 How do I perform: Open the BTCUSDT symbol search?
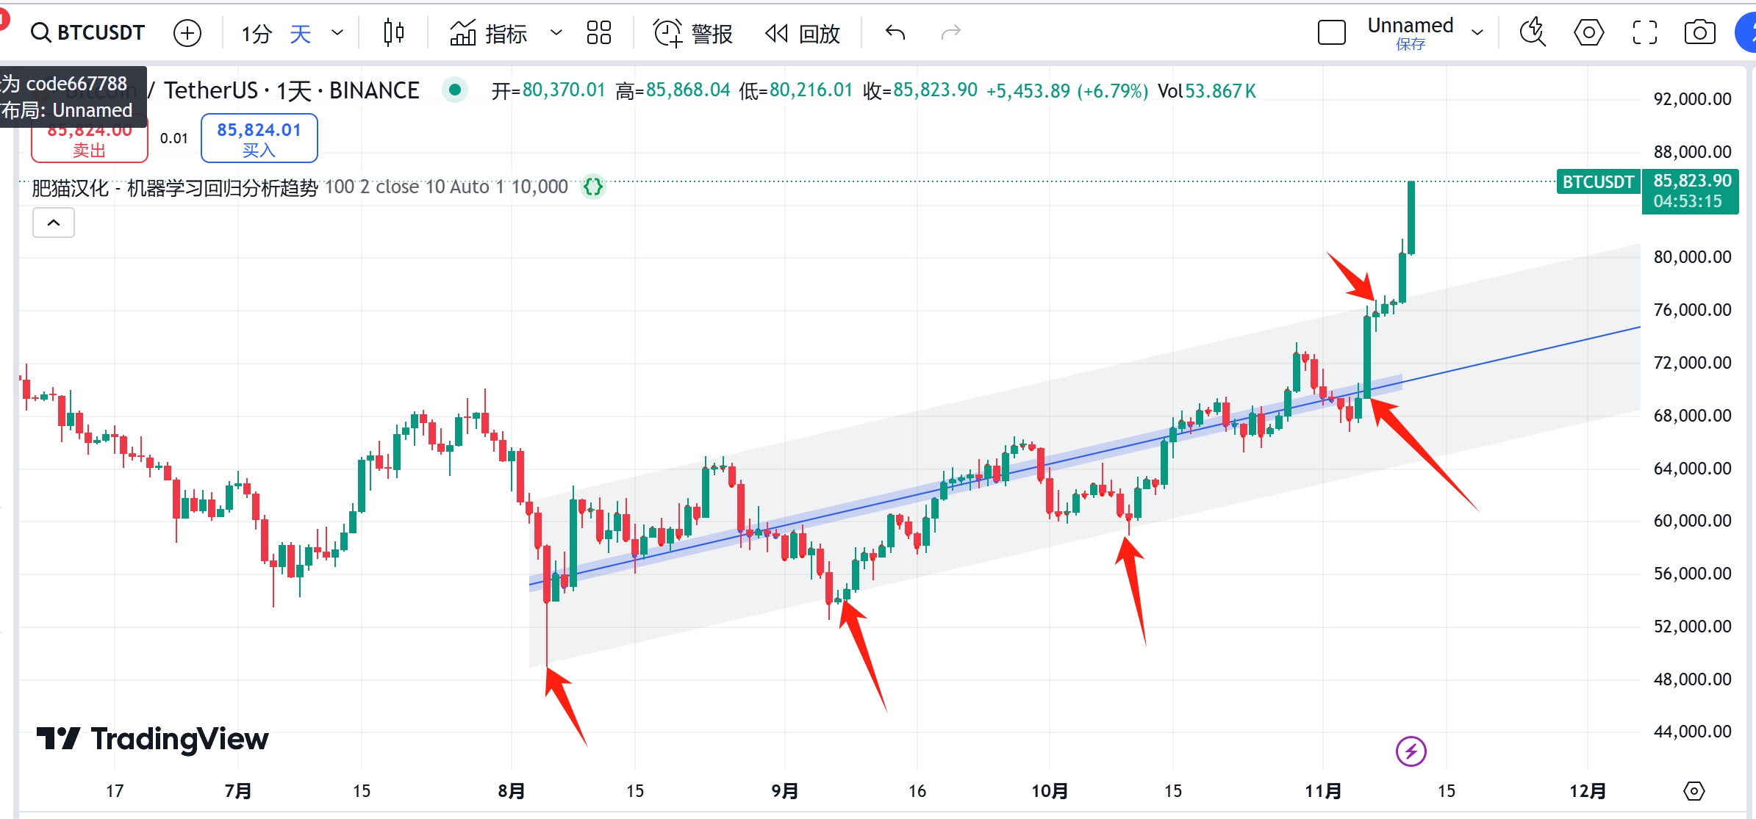coord(87,33)
